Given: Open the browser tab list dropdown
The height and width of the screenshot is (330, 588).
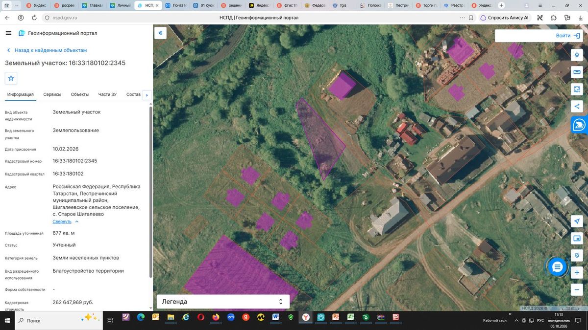Looking at the screenshot, I should point(18,5).
